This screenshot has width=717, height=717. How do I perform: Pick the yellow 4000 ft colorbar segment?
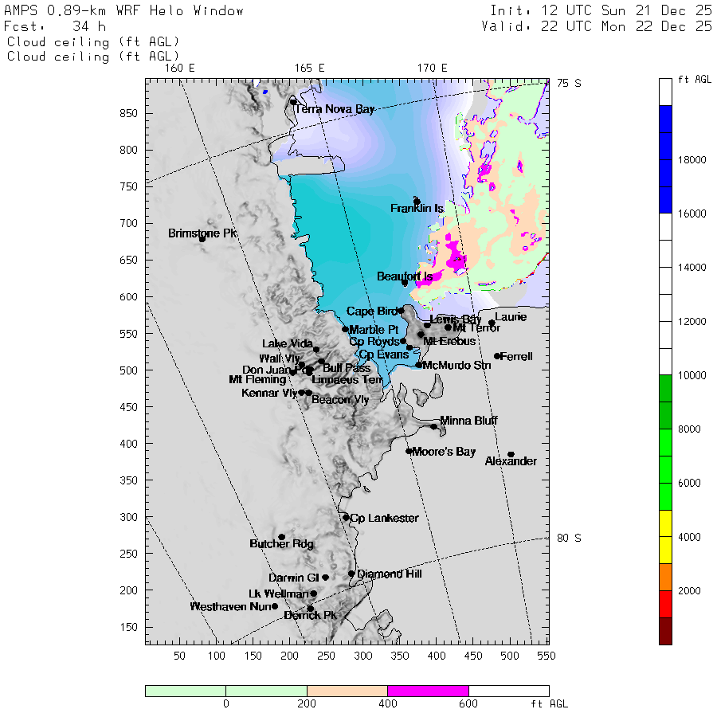(x=666, y=523)
